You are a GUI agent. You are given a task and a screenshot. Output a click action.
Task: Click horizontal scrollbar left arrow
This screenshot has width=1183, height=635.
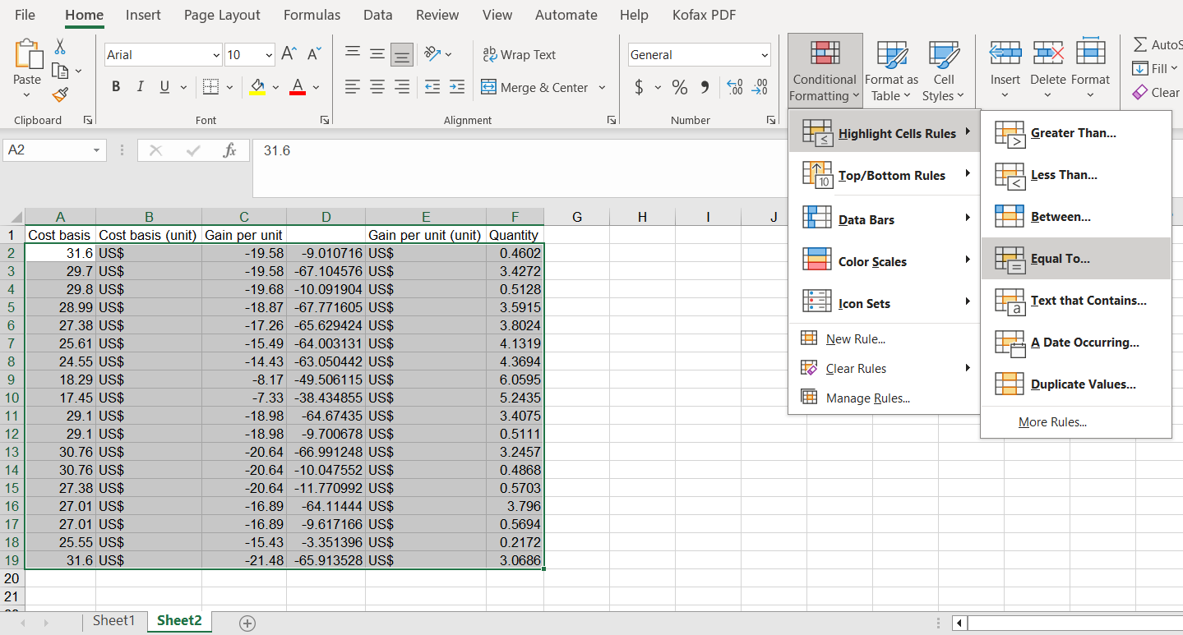[x=959, y=623]
